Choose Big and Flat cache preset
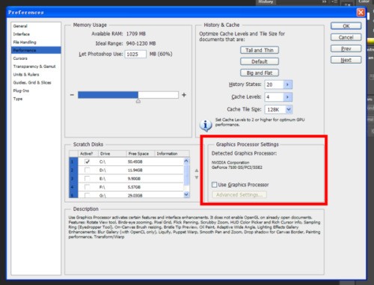The height and width of the screenshot is (285, 374). pos(260,73)
